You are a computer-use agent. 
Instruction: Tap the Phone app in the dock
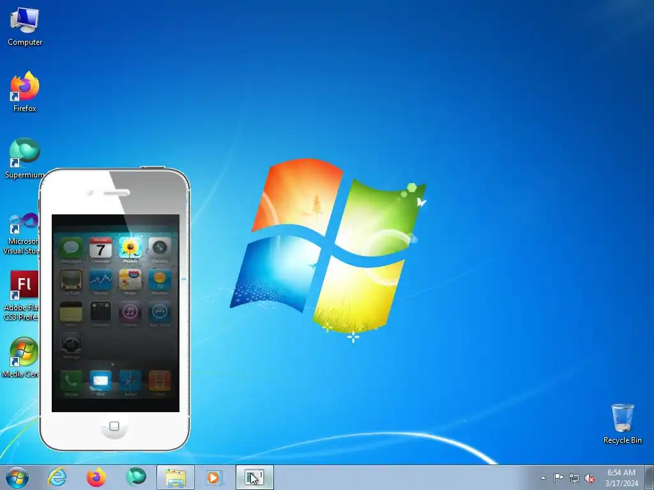tap(71, 380)
